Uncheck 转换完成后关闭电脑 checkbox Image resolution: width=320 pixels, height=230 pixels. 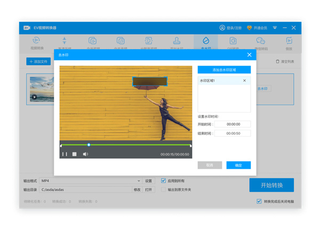[259, 202]
